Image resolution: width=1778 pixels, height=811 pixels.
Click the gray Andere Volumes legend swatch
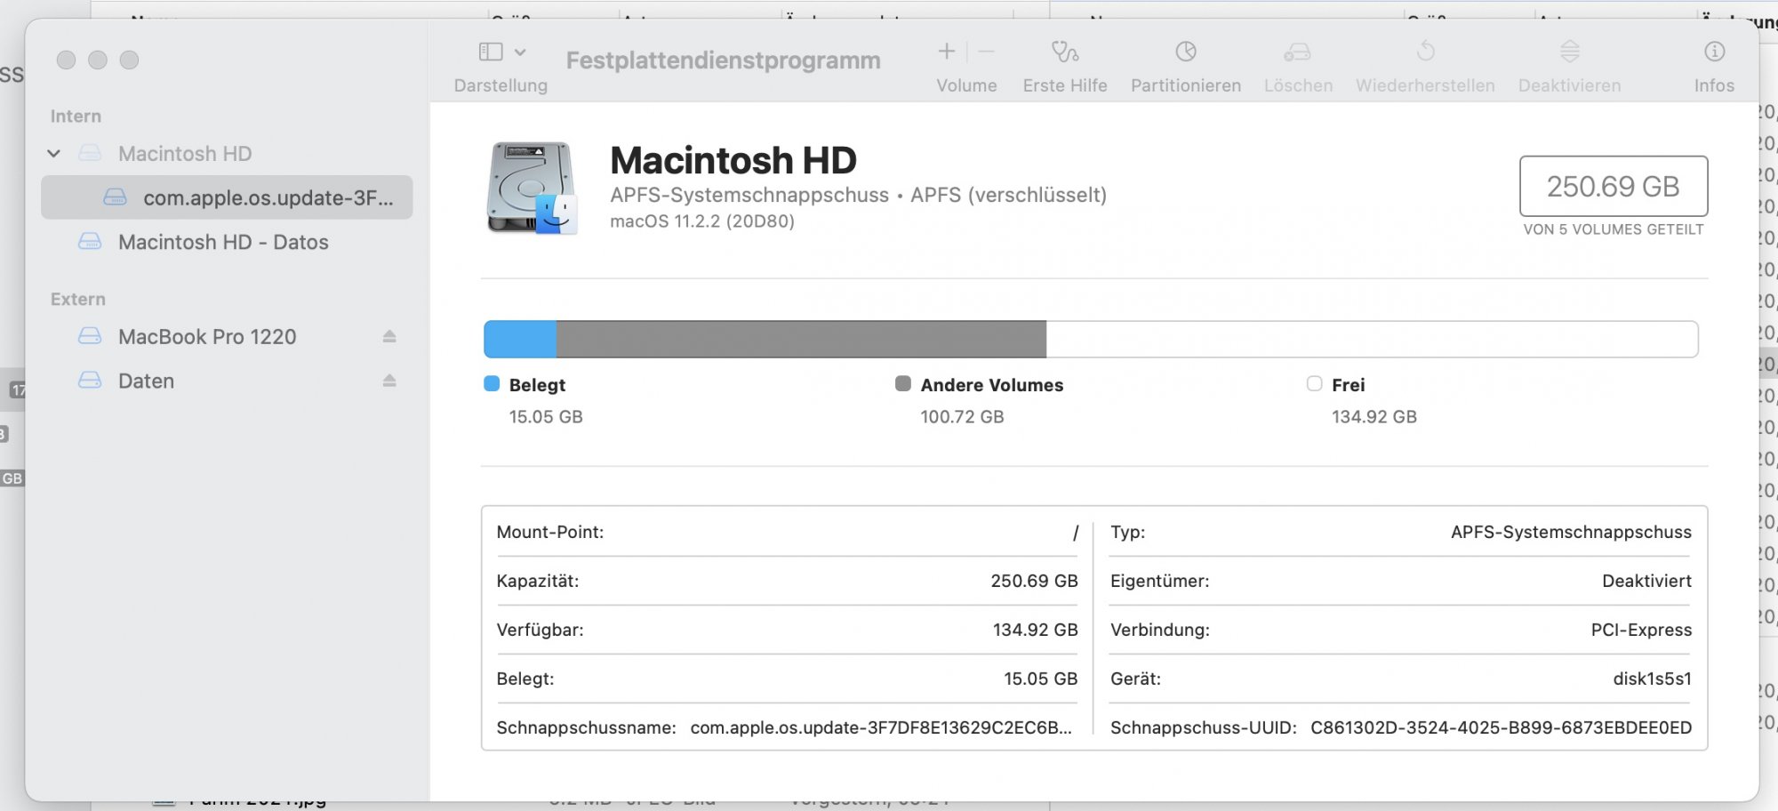pyautogui.click(x=903, y=383)
